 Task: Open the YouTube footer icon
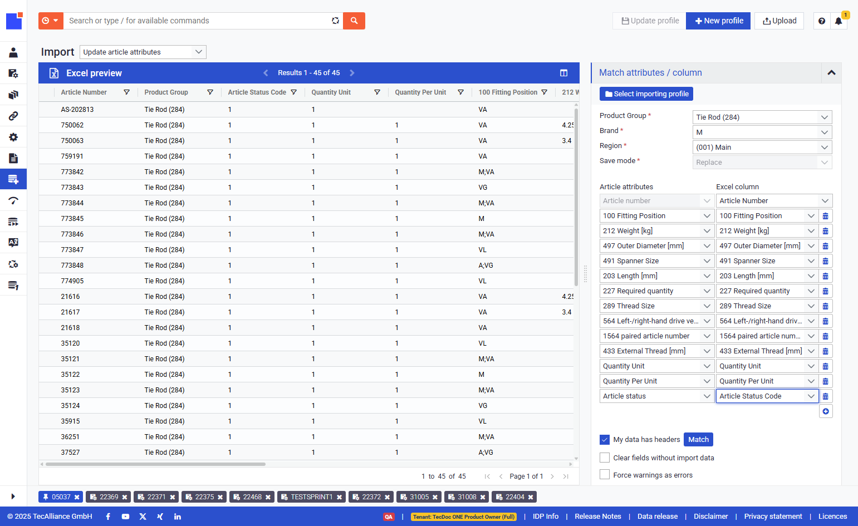click(125, 517)
